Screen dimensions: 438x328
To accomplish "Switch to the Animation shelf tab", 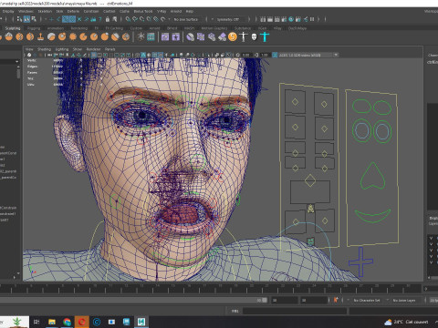I will [x=56, y=28].
